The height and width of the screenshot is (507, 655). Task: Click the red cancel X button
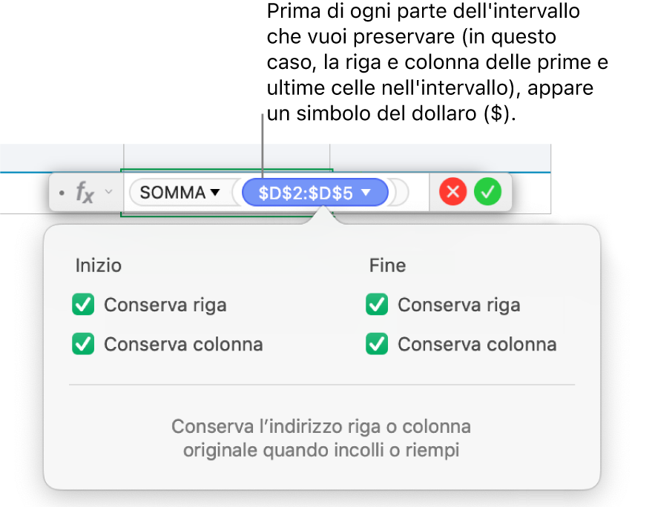[x=452, y=193]
